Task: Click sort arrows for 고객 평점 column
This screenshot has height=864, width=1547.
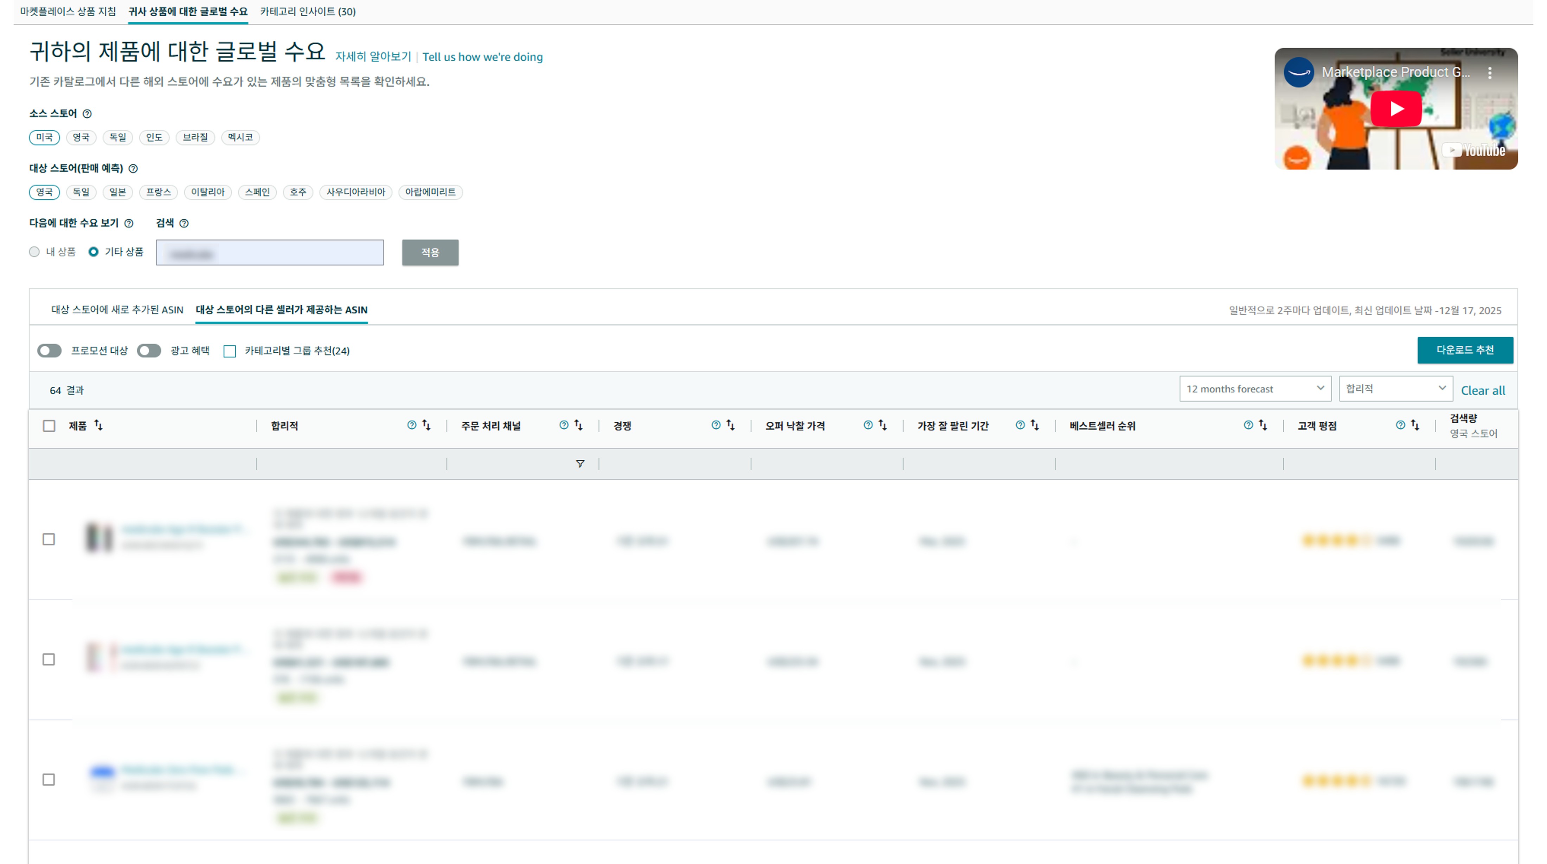Action: pyautogui.click(x=1415, y=425)
